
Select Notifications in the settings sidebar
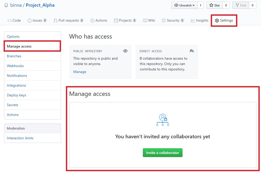32,76
